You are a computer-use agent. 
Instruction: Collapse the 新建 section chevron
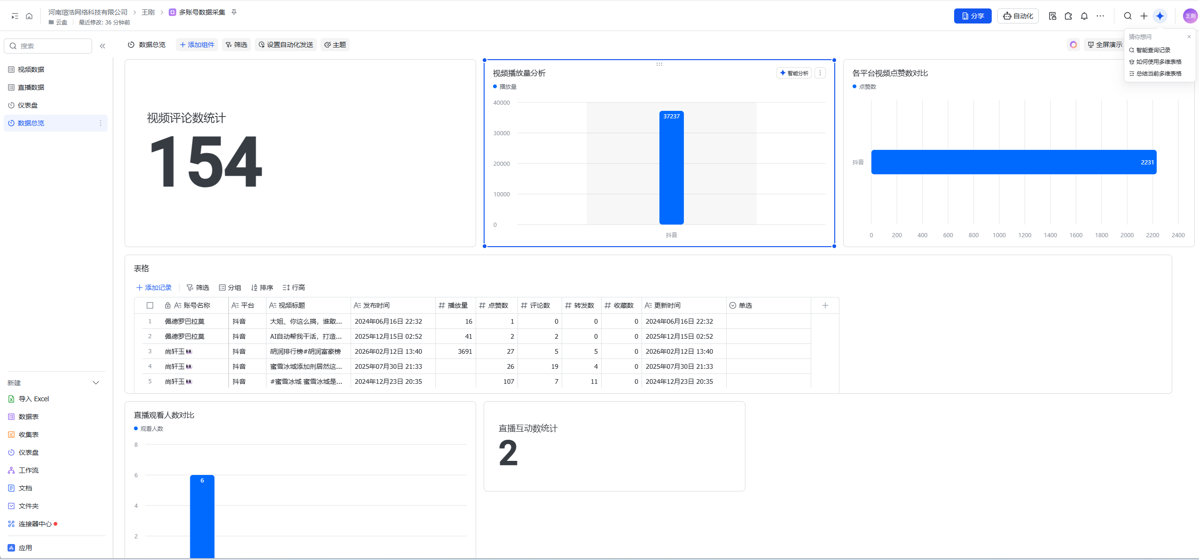96,383
